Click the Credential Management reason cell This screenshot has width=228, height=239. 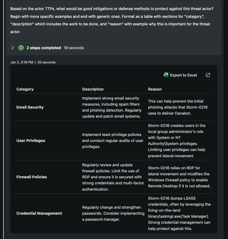179,213
